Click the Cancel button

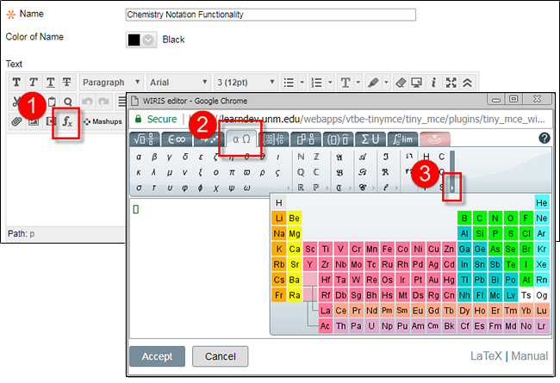[x=220, y=356]
